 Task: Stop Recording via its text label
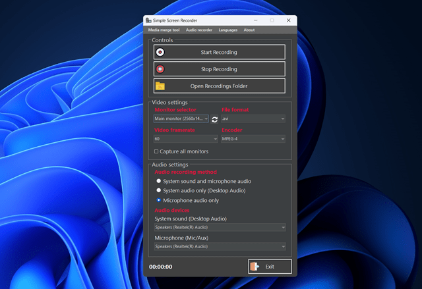coord(219,69)
